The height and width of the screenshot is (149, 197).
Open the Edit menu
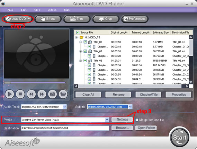coord(24,10)
